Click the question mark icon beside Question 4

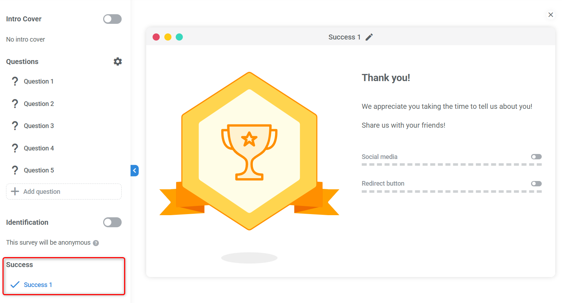point(15,148)
